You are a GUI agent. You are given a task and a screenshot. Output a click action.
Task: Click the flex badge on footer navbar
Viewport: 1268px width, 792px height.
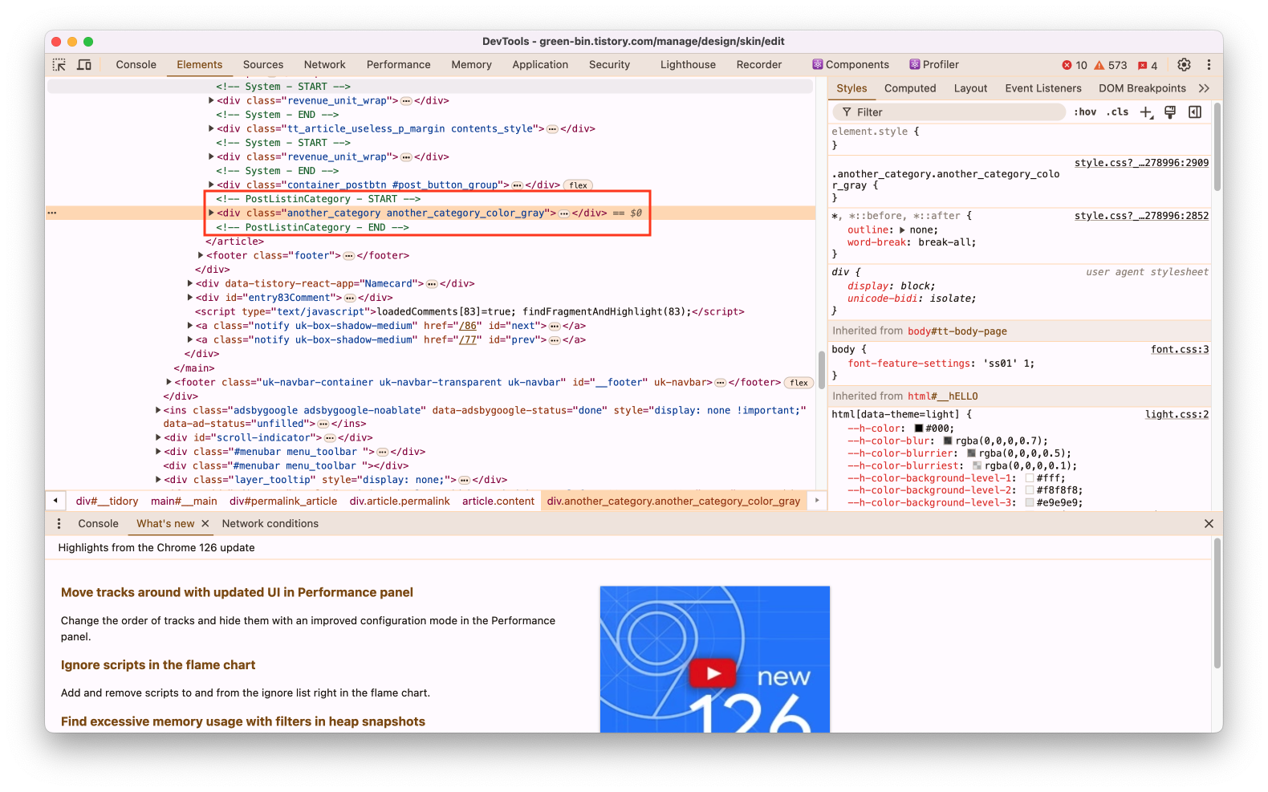(x=799, y=383)
